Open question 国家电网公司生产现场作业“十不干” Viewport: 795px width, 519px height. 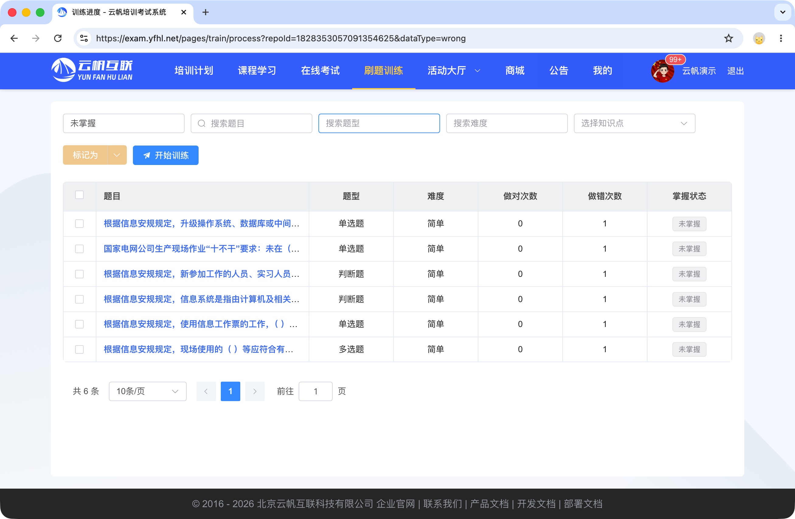pyautogui.click(x=201, y=249)
